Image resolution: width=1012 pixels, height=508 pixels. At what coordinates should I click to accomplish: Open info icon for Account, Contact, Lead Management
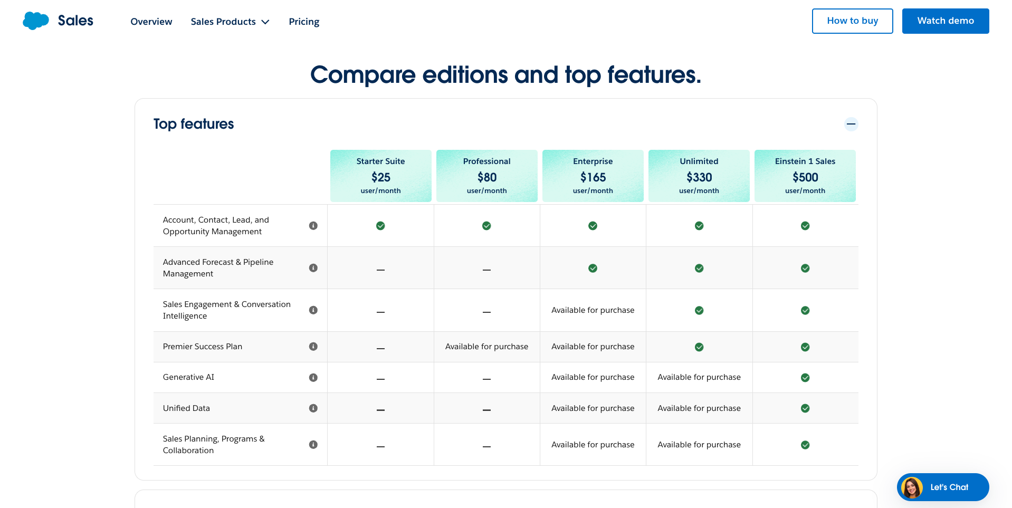pos(313,226)
